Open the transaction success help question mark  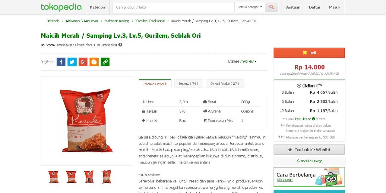[120, 45]
